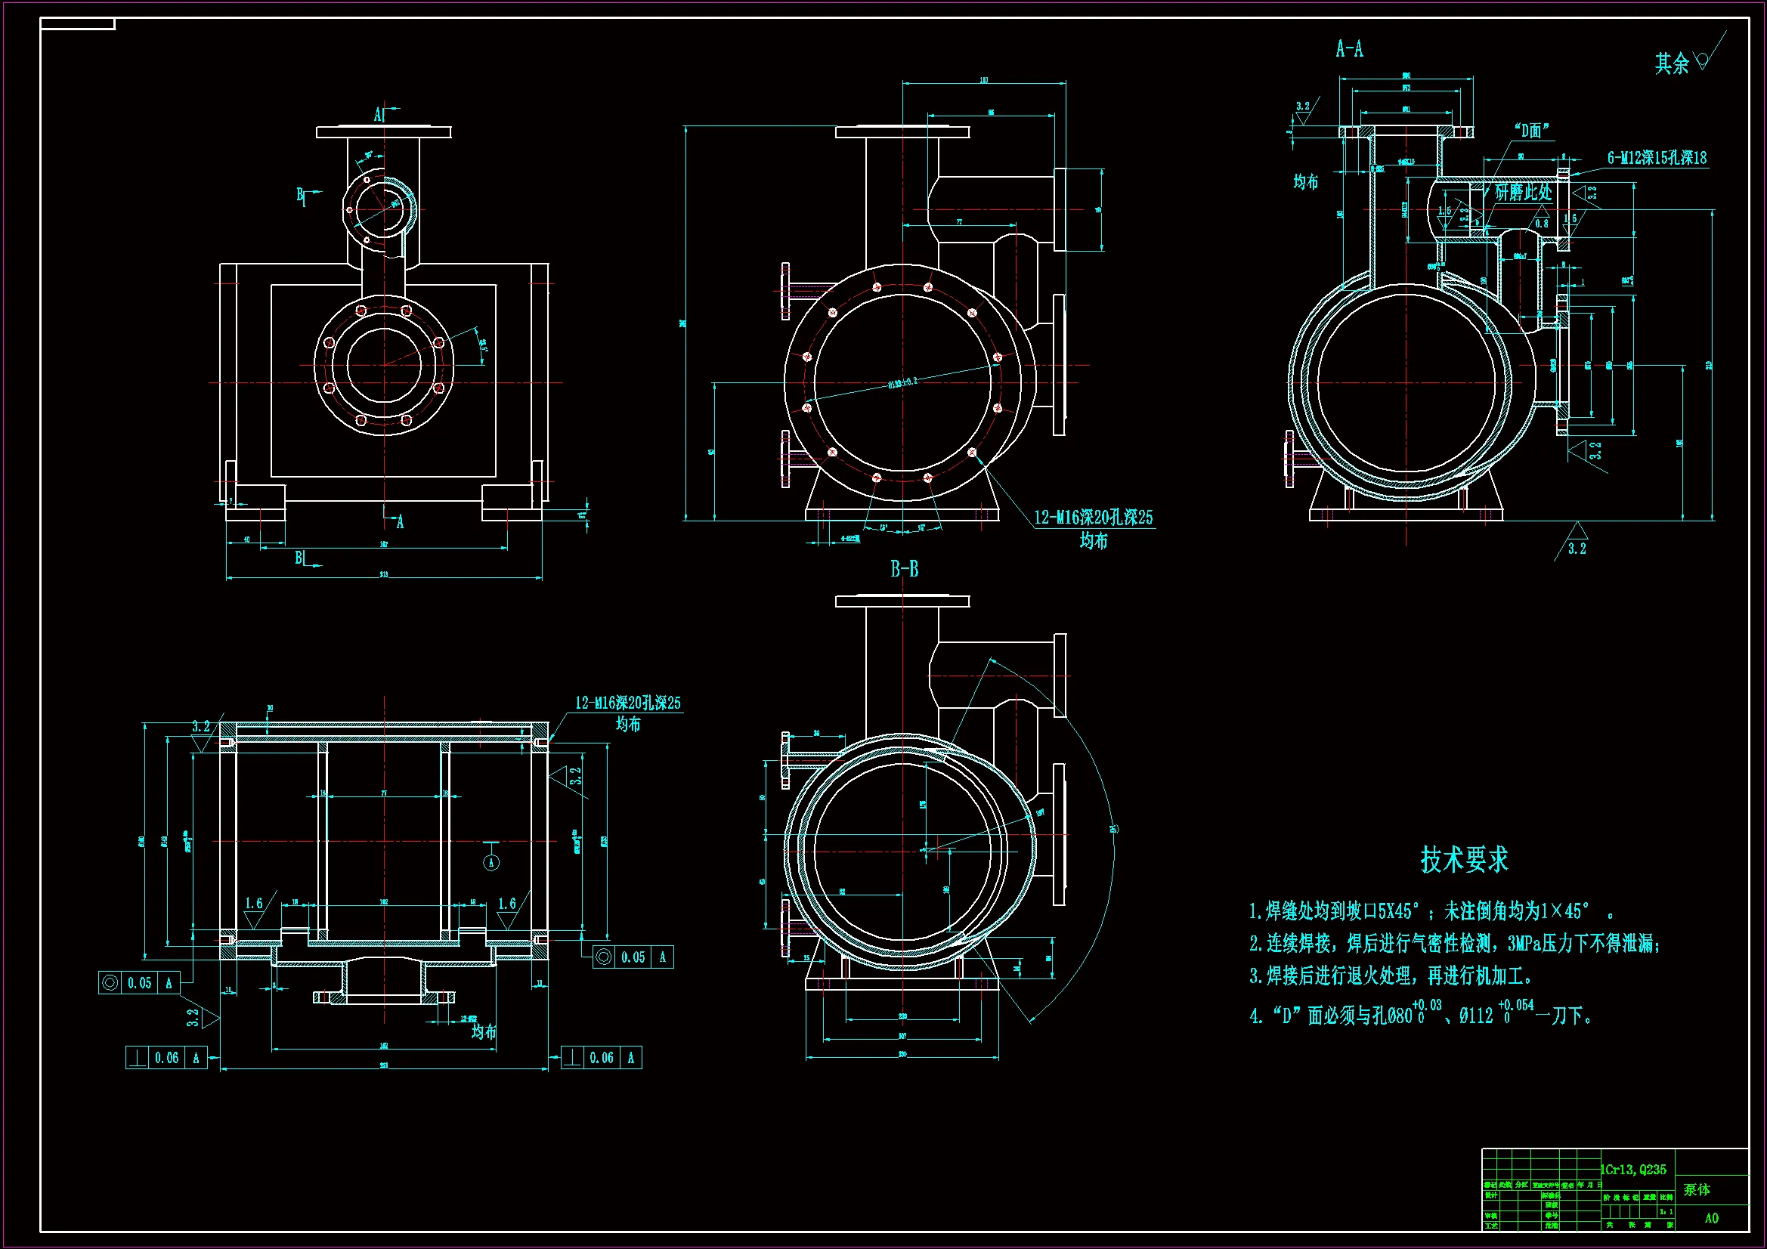
Task: Click the A0 sheet size cell
Action: pyautogui.click(x=1712, y=1217)
